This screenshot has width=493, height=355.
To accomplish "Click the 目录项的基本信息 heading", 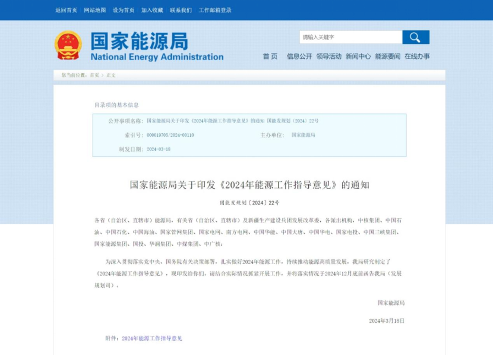I will click(x=116, y=105).
